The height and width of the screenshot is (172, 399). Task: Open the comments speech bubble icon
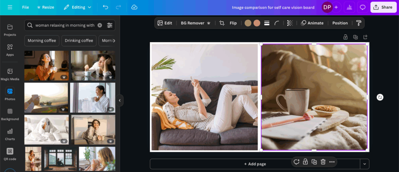point(363,7)
